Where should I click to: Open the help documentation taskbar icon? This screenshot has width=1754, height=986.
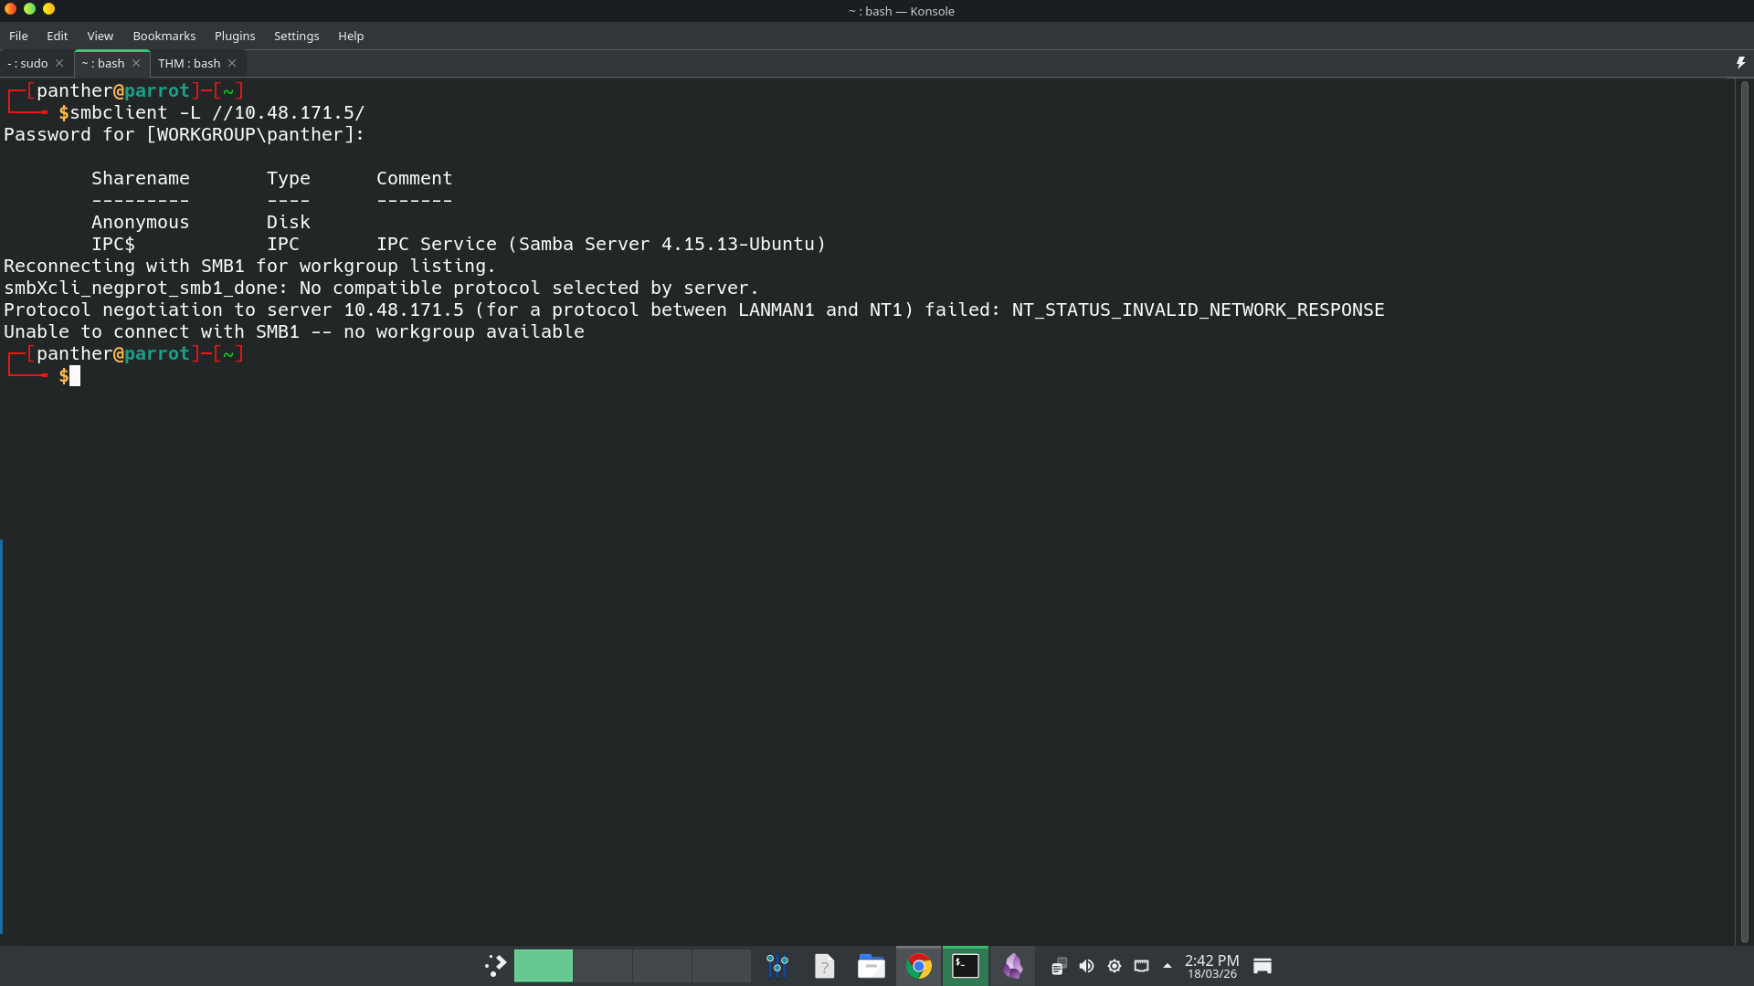[x=825, y=965]
